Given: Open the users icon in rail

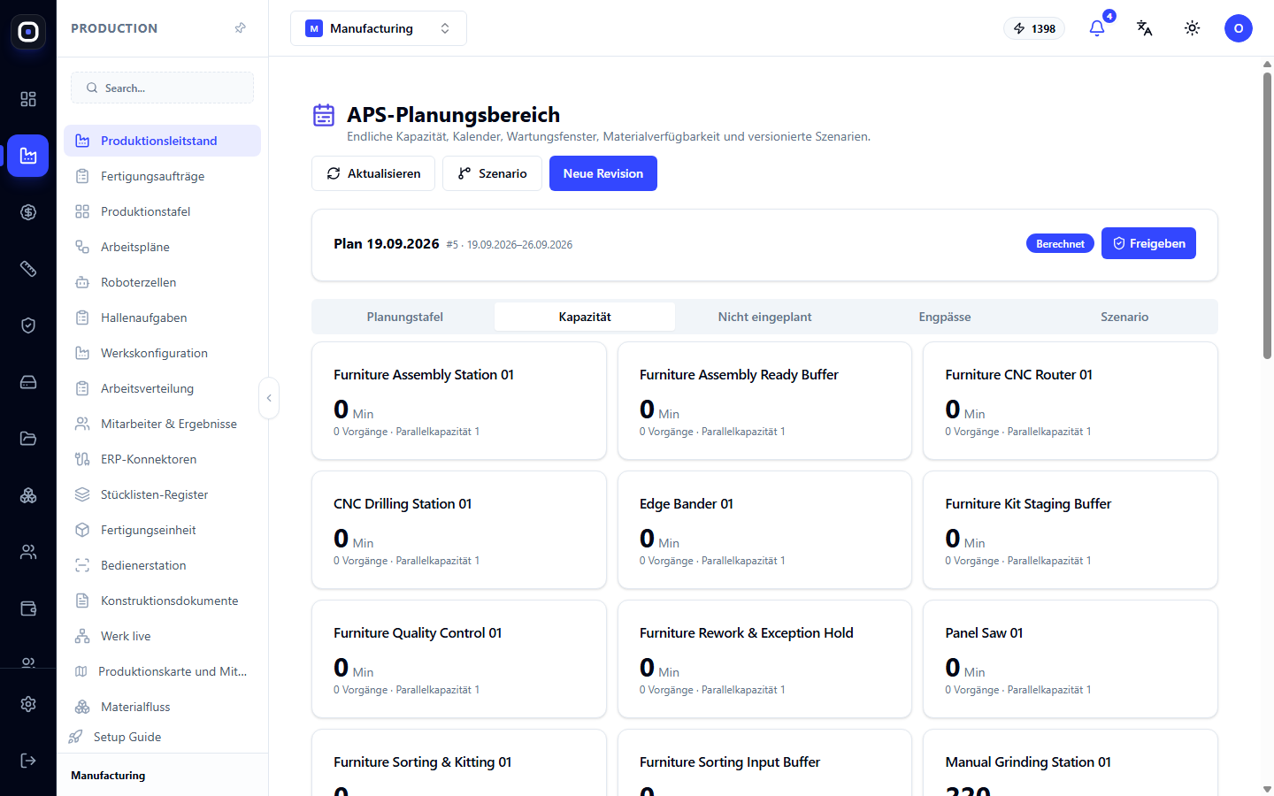Looking at the screenshot, I should pyautogui.click(x=28, y=552).
